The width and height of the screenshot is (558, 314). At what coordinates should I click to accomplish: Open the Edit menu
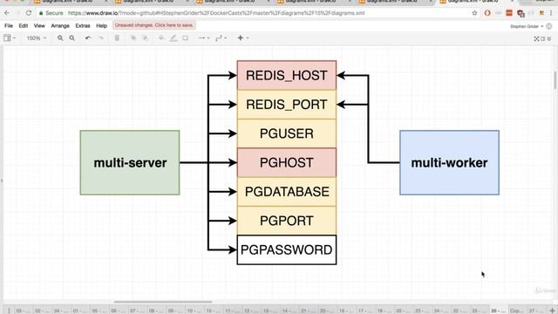coord(24,25)
